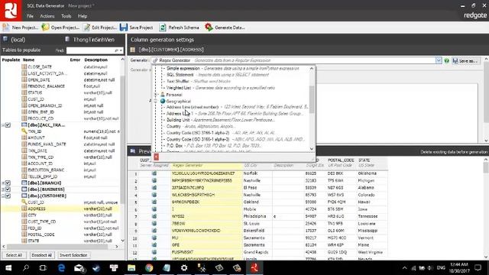Click the Generate Data icon

click(x=209, y=27)
